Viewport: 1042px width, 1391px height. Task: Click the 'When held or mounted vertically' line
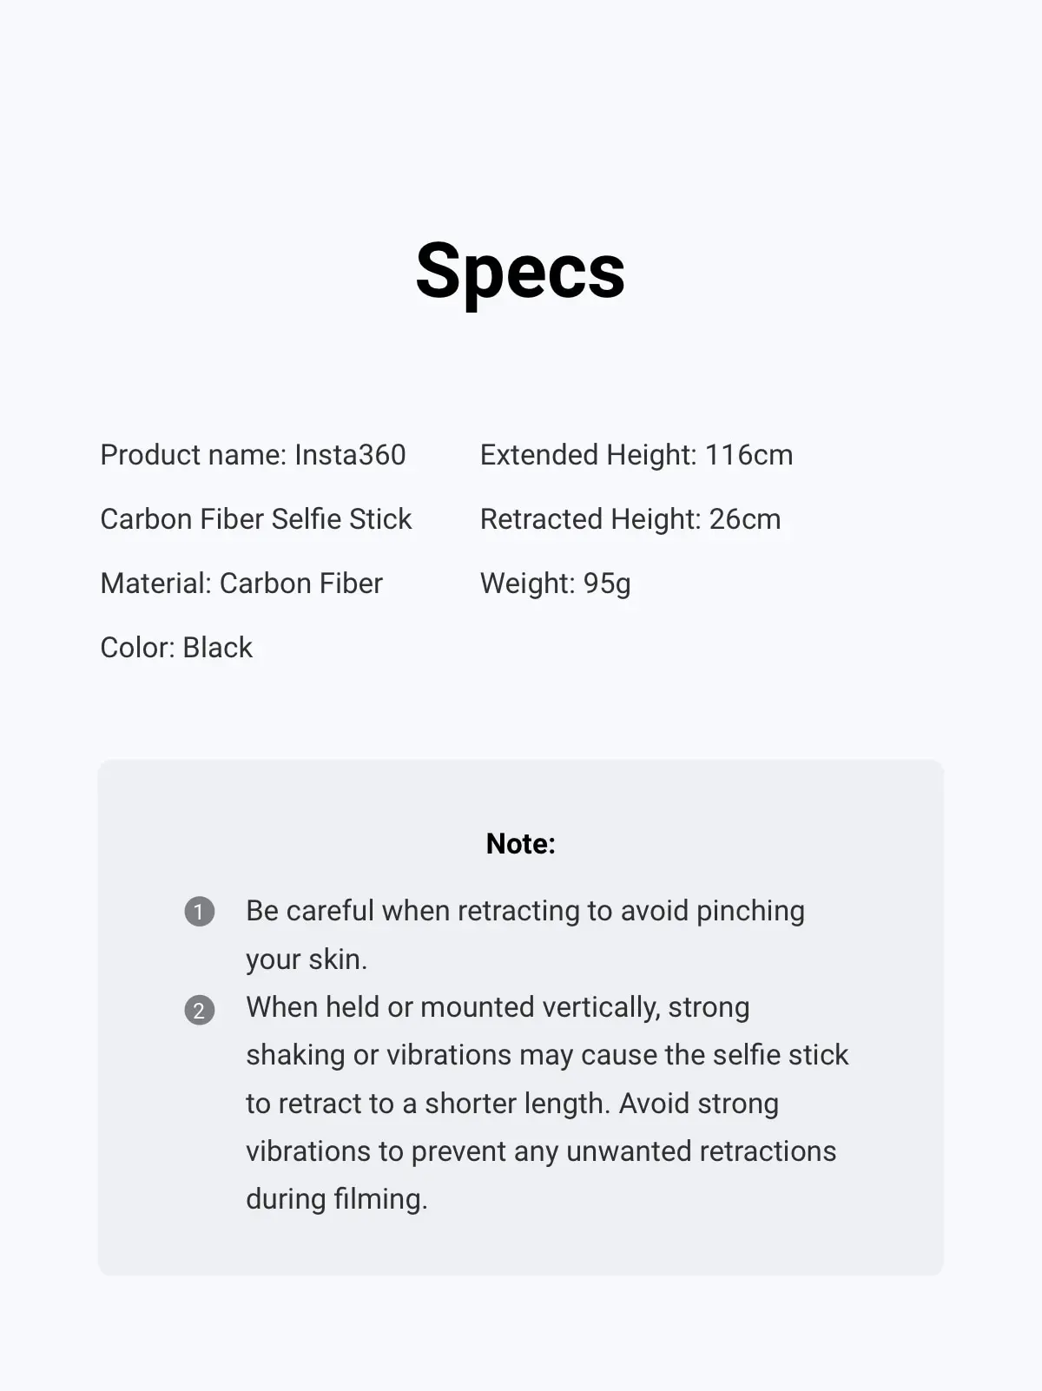coord(498,1007)
